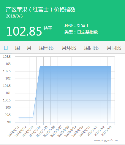Image resolution: width=125 pixels, height=145 pixels.
Task: Switch to the 周 weekly tab
Action: [x=17, y=48]
